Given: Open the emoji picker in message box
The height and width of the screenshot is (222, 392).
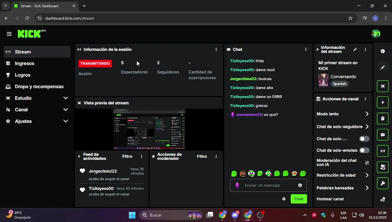Looking at the screenshot, I should pos(300,185).
